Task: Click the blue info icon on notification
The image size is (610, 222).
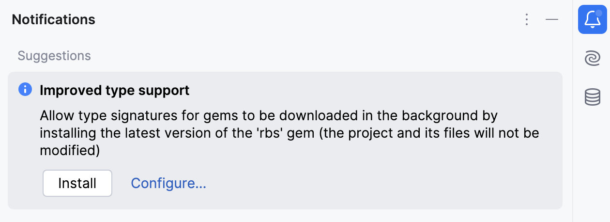Action: 25,90
